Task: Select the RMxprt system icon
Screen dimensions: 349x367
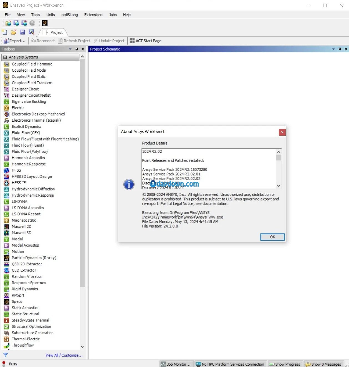Action: point(6,295)
